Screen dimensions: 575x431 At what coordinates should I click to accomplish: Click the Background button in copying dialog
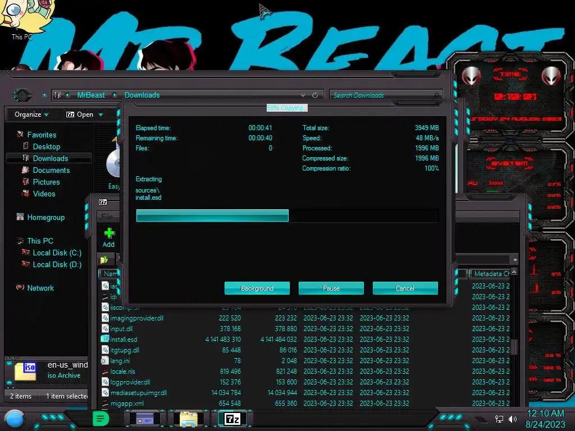click(257, 288)
